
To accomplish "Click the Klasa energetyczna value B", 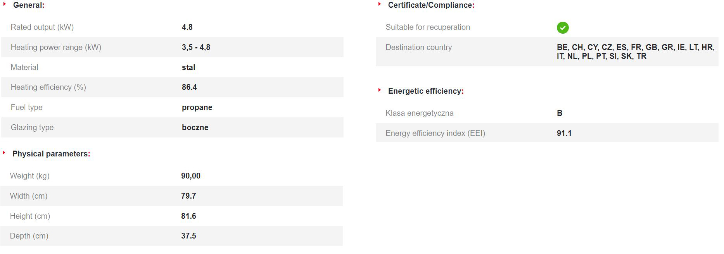I will (x=559, y=113).
